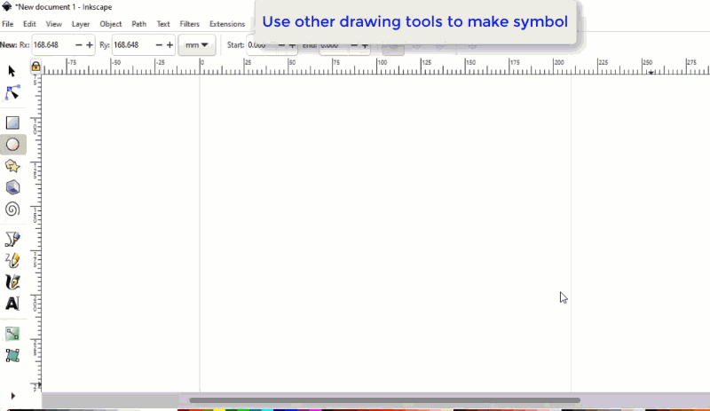Click the Inkscape logo in title bar
The height and width of the screenshot is (411, 710).
[6, 7]
